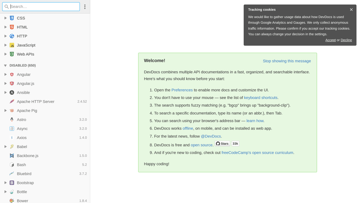This screenshot has height=203, width=361.
Task: Expand the Angular versions arrow
Action: [5, 75]
